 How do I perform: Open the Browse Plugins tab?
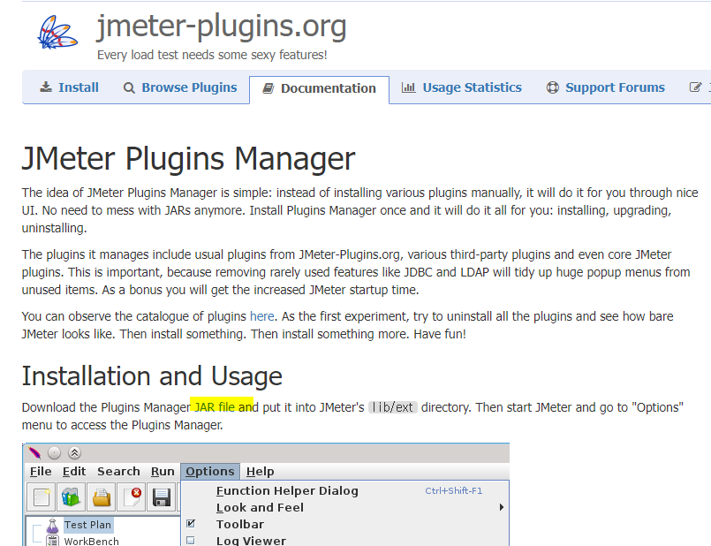180,87
